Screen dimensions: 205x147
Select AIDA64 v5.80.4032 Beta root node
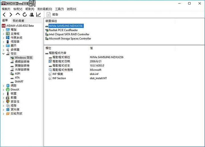coord(20,26)
